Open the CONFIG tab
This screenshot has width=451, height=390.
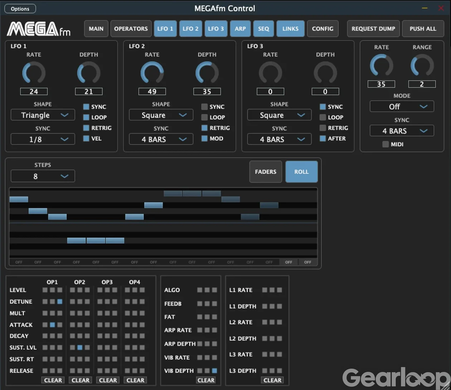coord(323,29)
